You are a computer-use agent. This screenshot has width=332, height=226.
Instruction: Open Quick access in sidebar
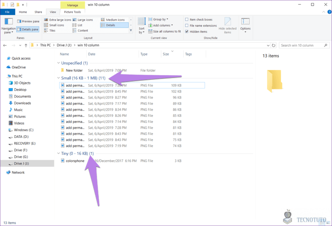pos(19,58)
